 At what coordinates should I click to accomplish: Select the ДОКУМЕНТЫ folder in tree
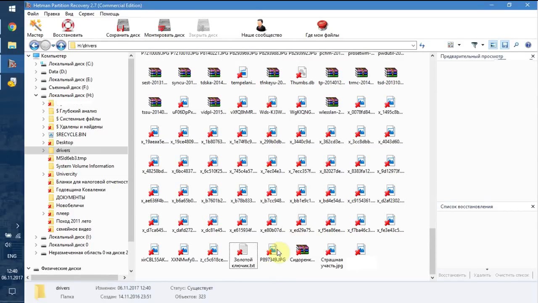[70, 197]
